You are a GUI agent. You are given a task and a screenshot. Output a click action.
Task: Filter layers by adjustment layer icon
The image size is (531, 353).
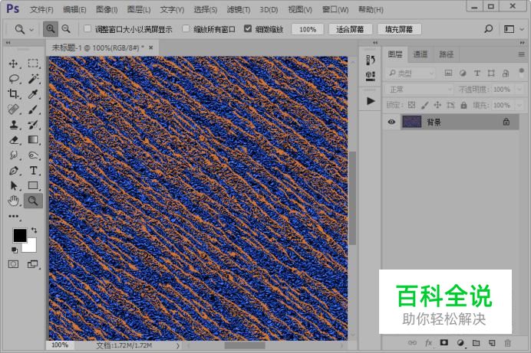coord(463,73)
